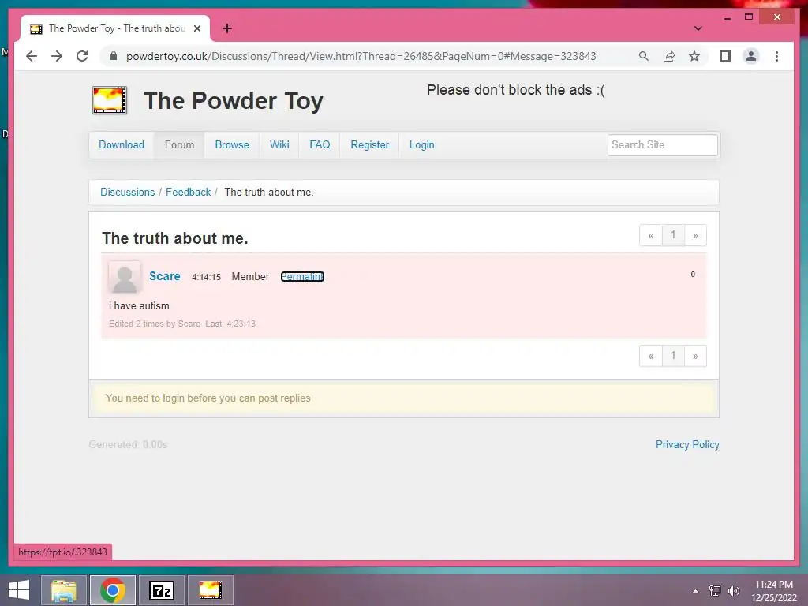Click Scare's avatar thumbnail
Image resolution: width=808 pixels, height=606 pixels.
point(125,277)
